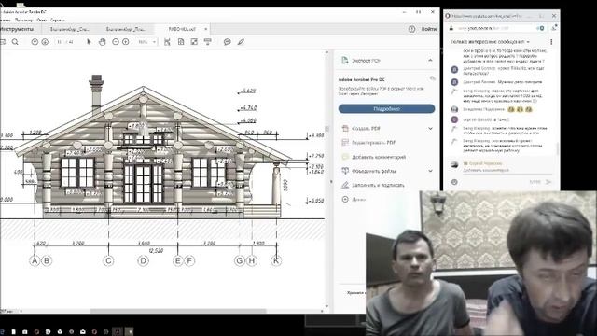
Task: Open the zoom percentage dropdown
Action: [154, 42]
